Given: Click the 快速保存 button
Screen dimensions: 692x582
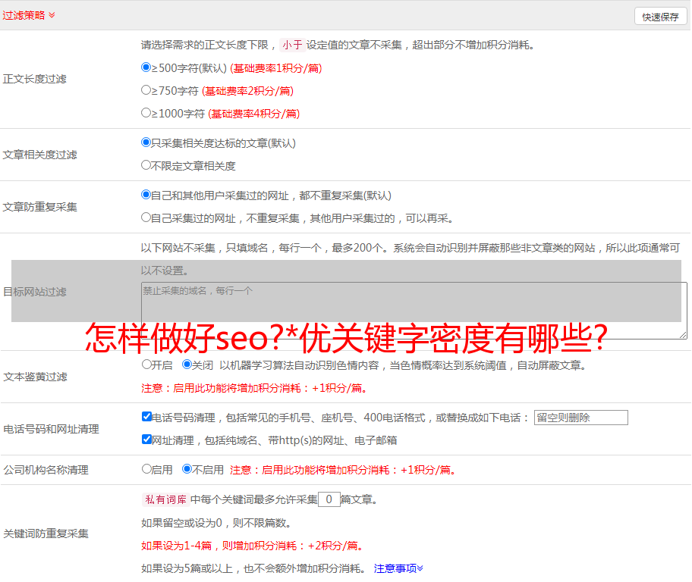Looking at the screenshot, I should pyautogui.click(x=660, y=17).
